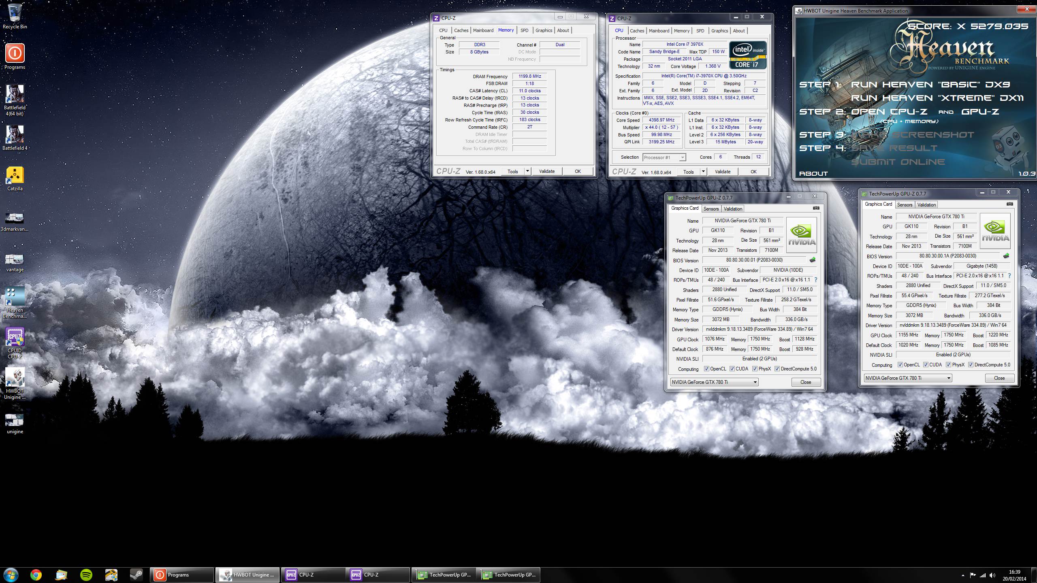Toggle DirectCompute 5.0 checkbox in left GPU-Z
This screenshot has width=1037, height=583.
click(x=777, y=369)
